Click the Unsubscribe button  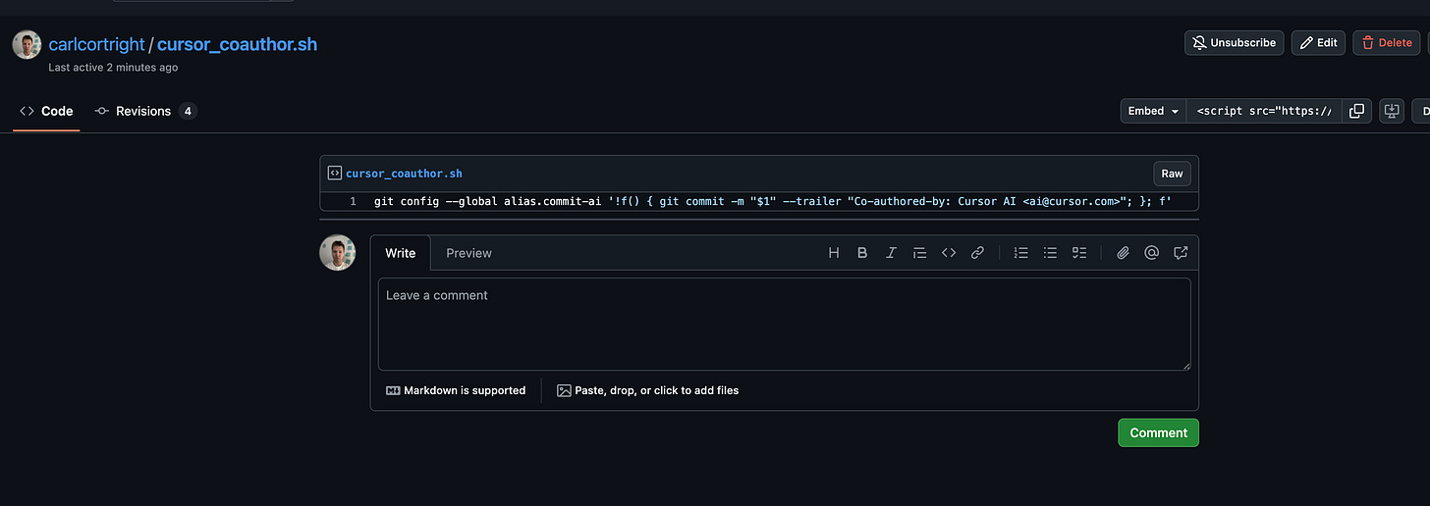point(1234,43)
